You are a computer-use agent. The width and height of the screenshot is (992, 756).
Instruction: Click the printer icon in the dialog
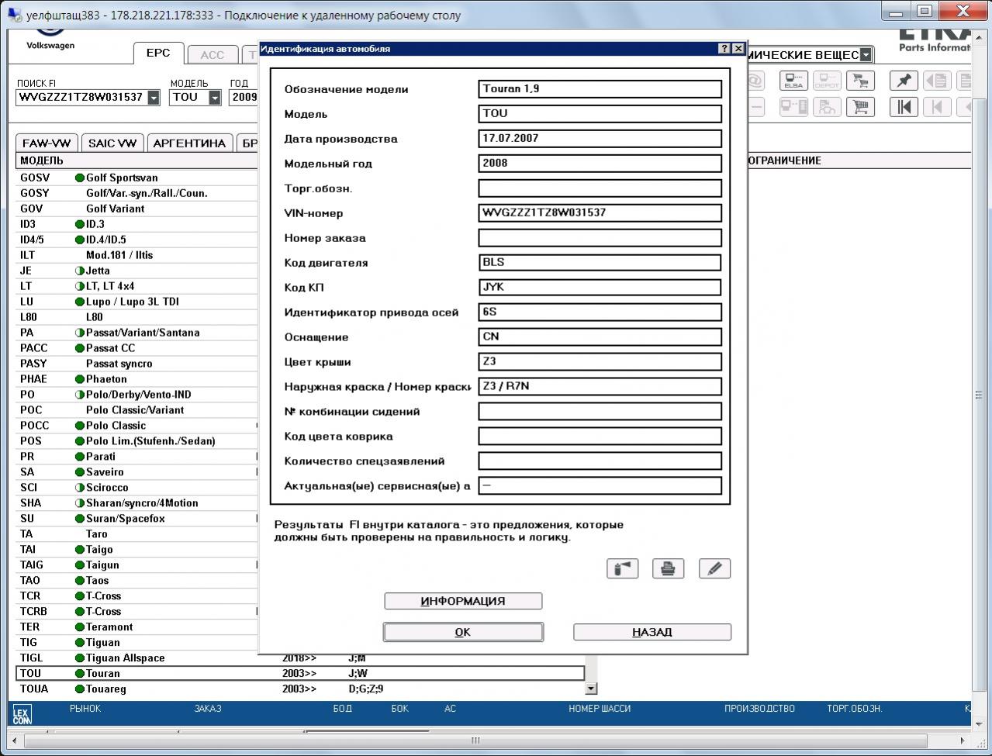668,568
